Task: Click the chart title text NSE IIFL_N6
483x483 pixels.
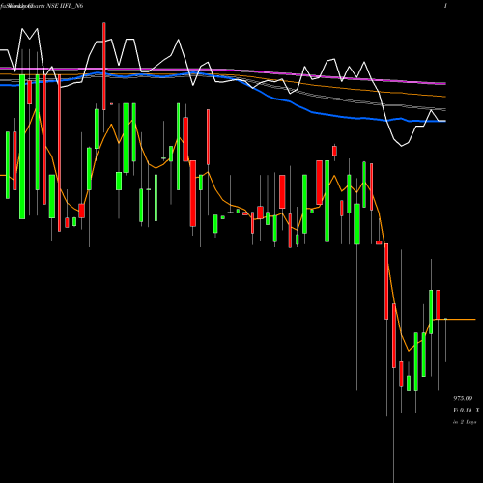Action: pyautogui.click(x=65, y=6)
